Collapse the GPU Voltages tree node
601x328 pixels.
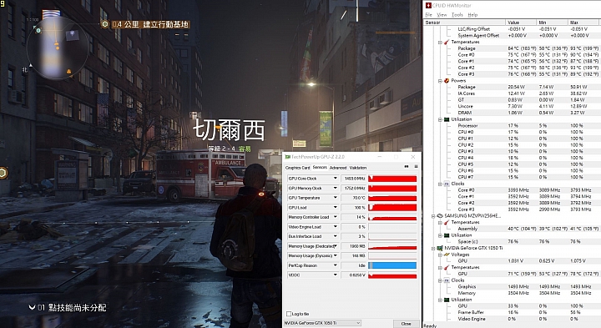coord(440,255)
